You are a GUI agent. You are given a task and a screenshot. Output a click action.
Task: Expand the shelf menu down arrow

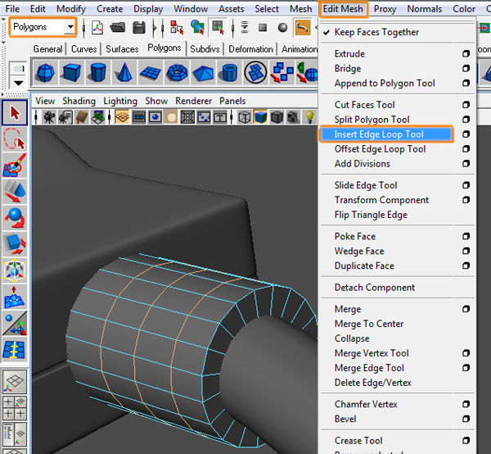(18, 84)
